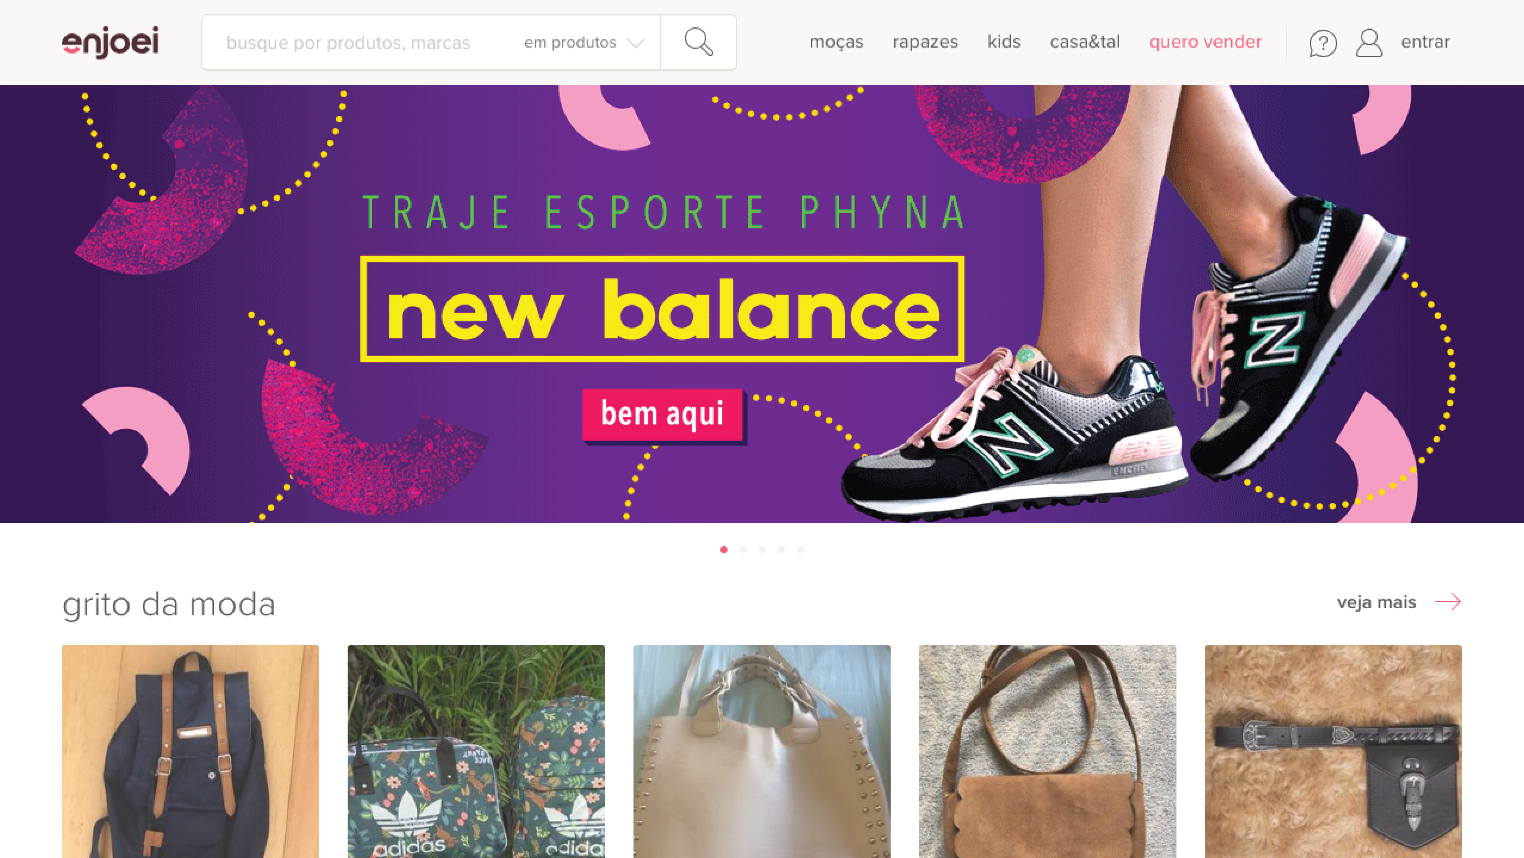Go to the kids section
This screenshot has height=858, width=1524.
(x=1004, y=41)
